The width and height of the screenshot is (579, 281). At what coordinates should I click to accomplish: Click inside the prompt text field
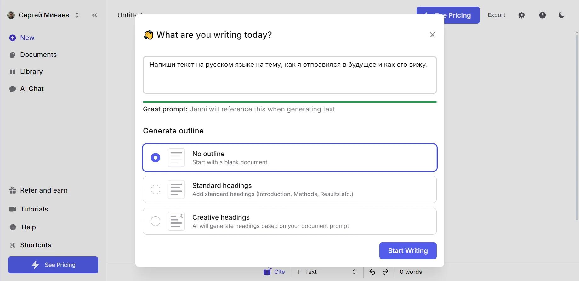click(x=290, y=75)
